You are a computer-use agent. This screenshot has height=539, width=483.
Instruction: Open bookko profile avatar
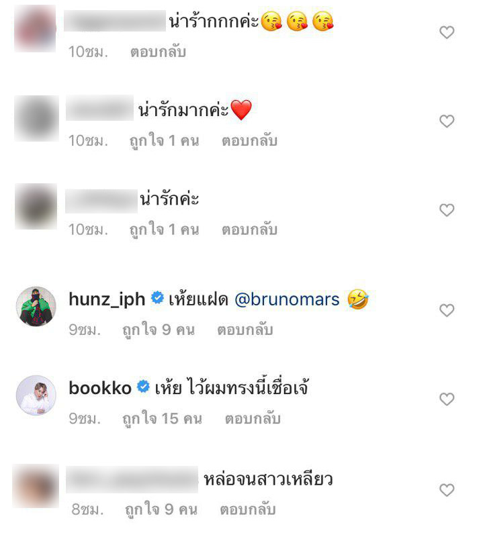pos(36,395)
